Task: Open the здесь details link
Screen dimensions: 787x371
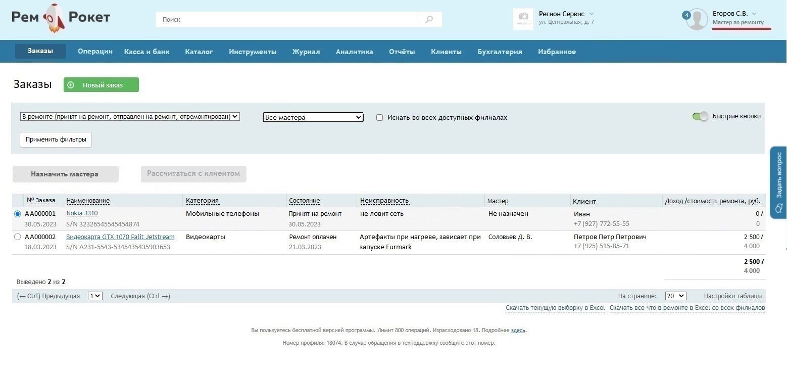Action: point(518,330)
